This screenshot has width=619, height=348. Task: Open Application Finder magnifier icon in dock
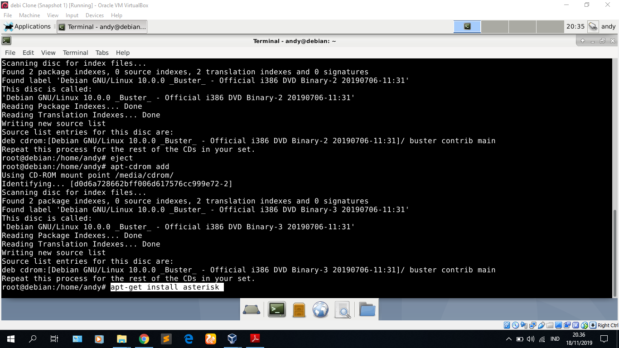click(343, 310)
